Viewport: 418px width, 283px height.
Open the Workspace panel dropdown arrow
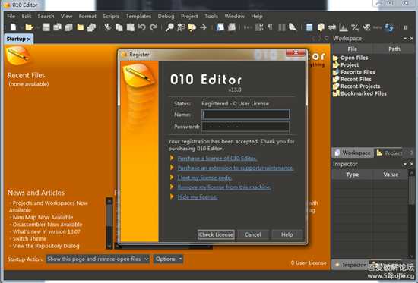pyautogui.click(x=405, y=39)
